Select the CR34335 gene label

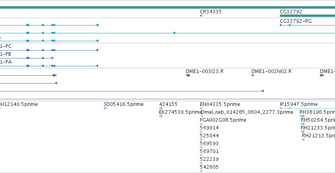(x=211, y=12)
